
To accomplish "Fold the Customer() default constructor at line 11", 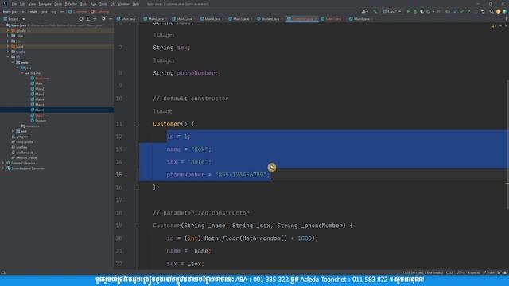I will 137,124.
